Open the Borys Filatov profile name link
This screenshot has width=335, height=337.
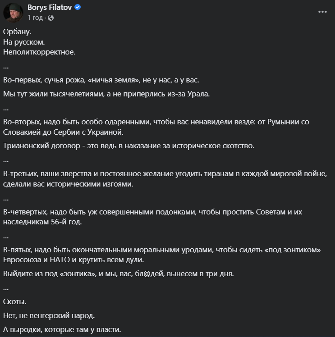[x=50, y=8]
